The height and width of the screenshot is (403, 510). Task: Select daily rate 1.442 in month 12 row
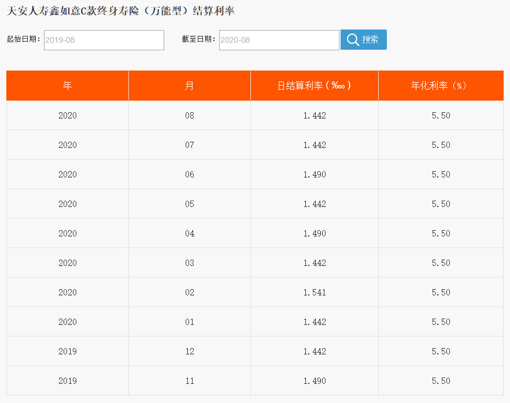315,352
